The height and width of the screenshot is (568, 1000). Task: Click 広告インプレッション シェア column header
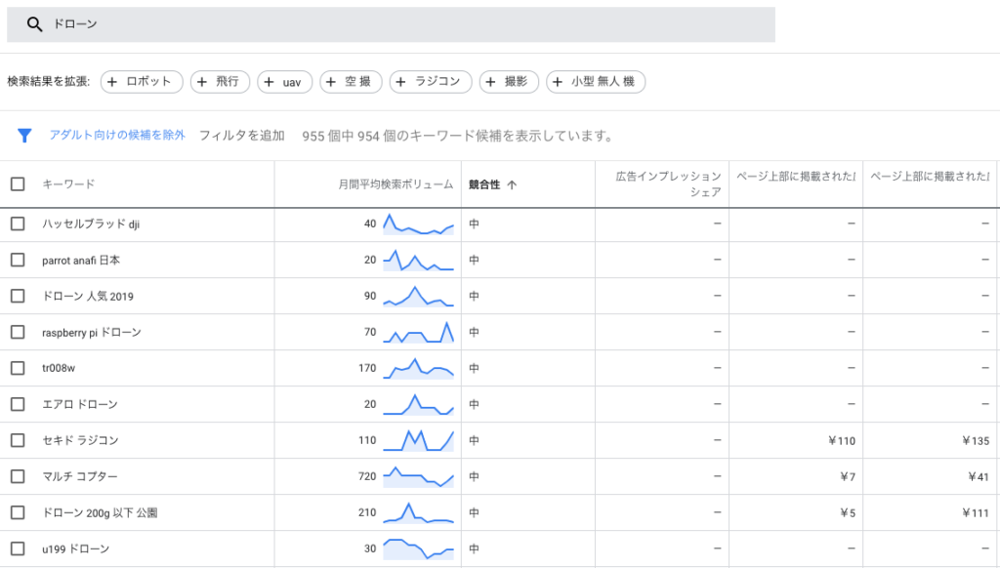(668, 184)
